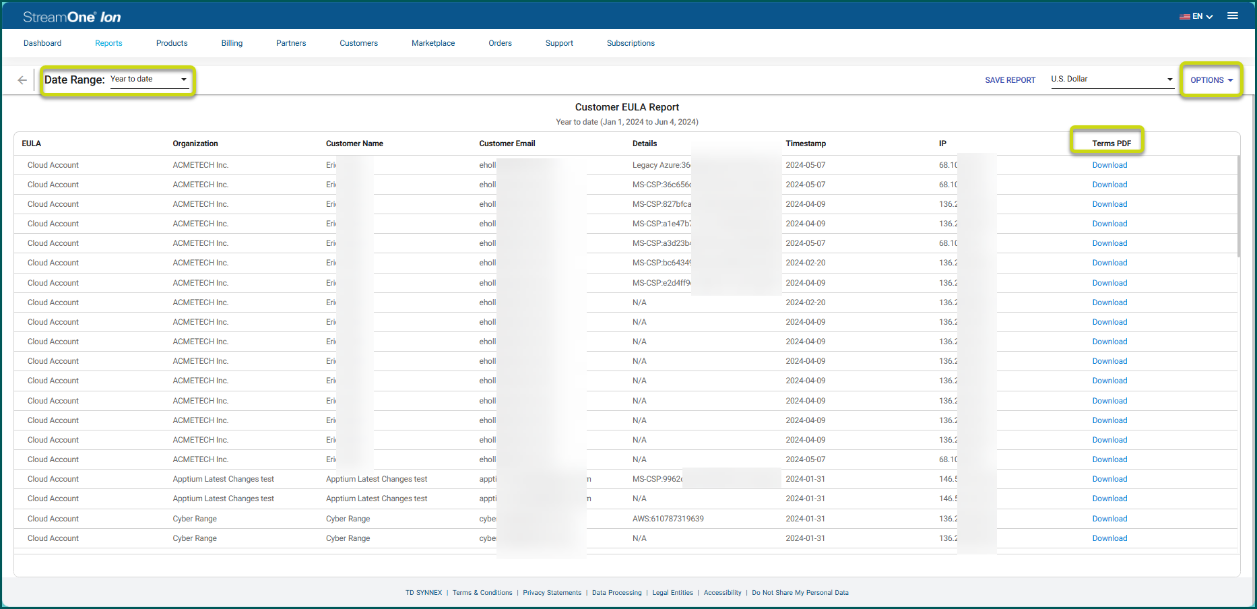1257x609 pixels.
Task: Click the MS-CSP:a3d23b details cell
Action: (x=662, y=243)
